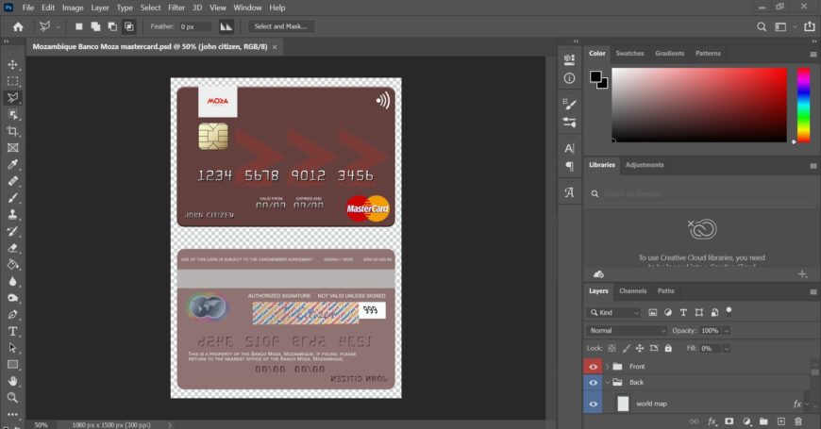
Task: Click the Select and Mask button
Action: pyautogui.click(x=280, y=26)
